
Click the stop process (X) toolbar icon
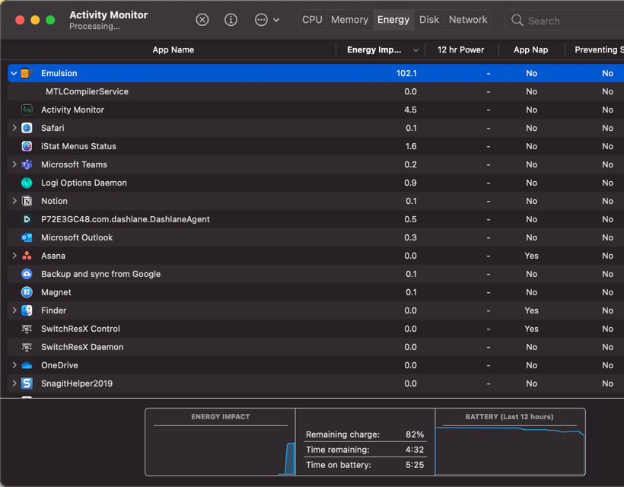202,20
